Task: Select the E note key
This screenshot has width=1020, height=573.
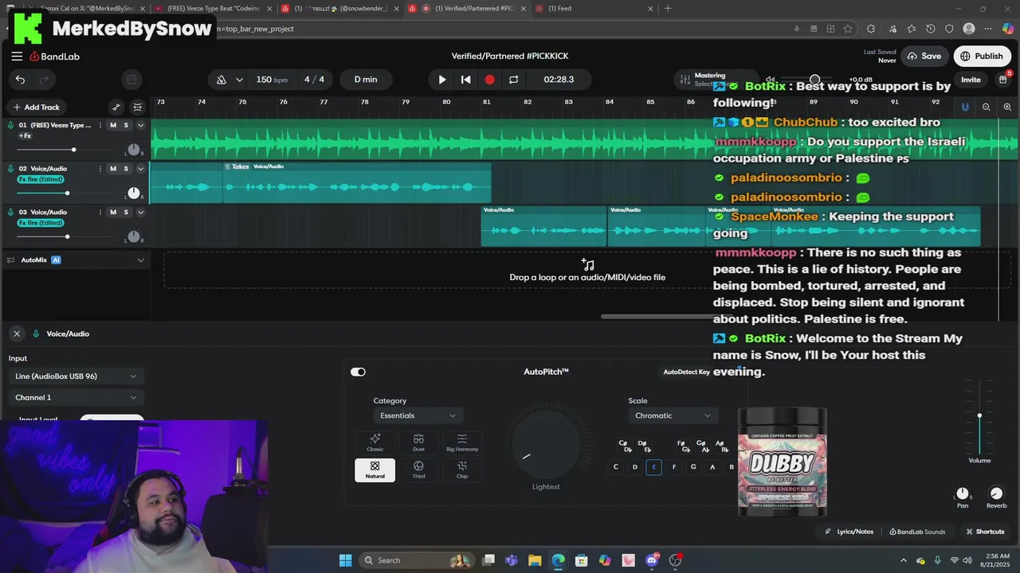Action: [x=654, y=467]
